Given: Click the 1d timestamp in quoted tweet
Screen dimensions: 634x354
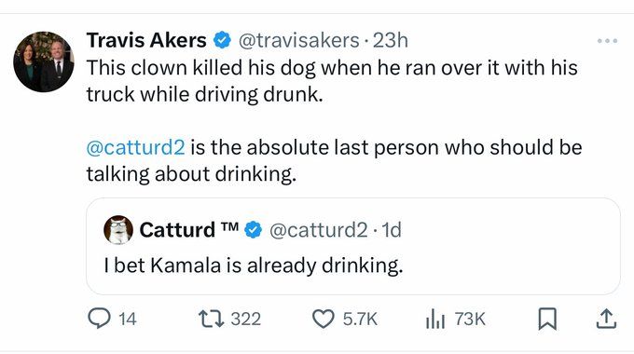Looking at the screenshot, I should 392,230.
